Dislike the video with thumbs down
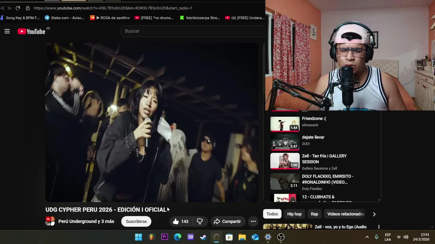The image size is (435, 244). click(x=200, y=221)
